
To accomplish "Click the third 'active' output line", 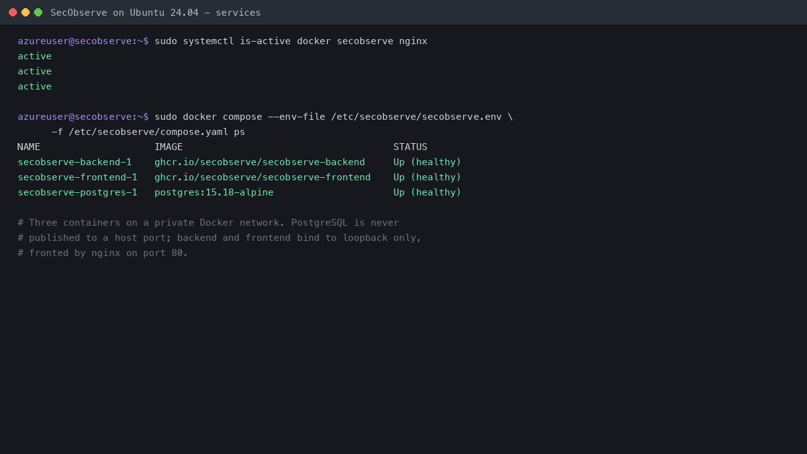I will pos(35,86).
